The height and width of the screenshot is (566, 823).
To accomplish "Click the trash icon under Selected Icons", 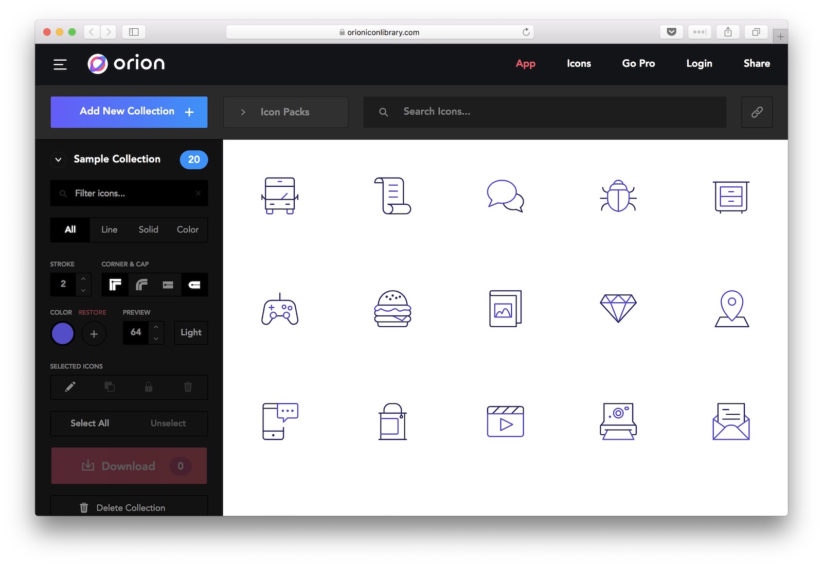I will point(188,387).
